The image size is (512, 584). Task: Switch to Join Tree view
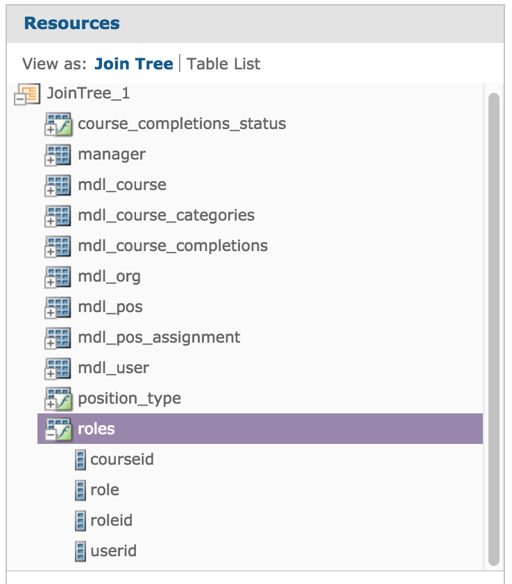point(133,65)
